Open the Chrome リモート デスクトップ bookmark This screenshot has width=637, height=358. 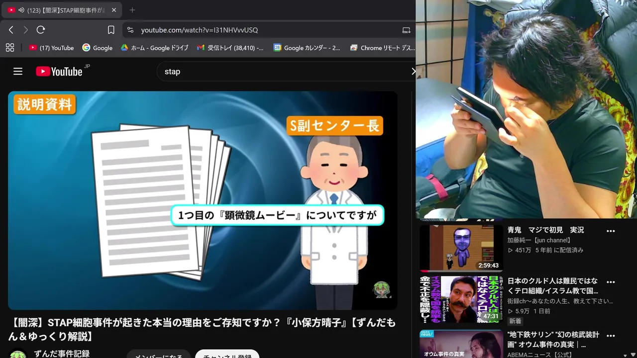click(382, 48)
